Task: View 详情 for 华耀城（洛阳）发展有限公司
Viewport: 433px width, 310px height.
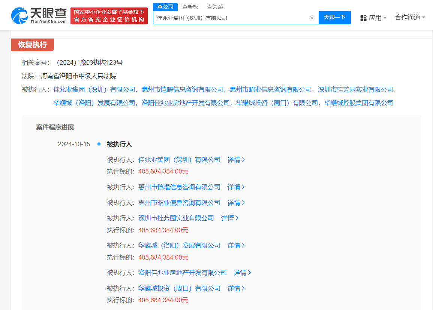Action: tap(236, 246)
